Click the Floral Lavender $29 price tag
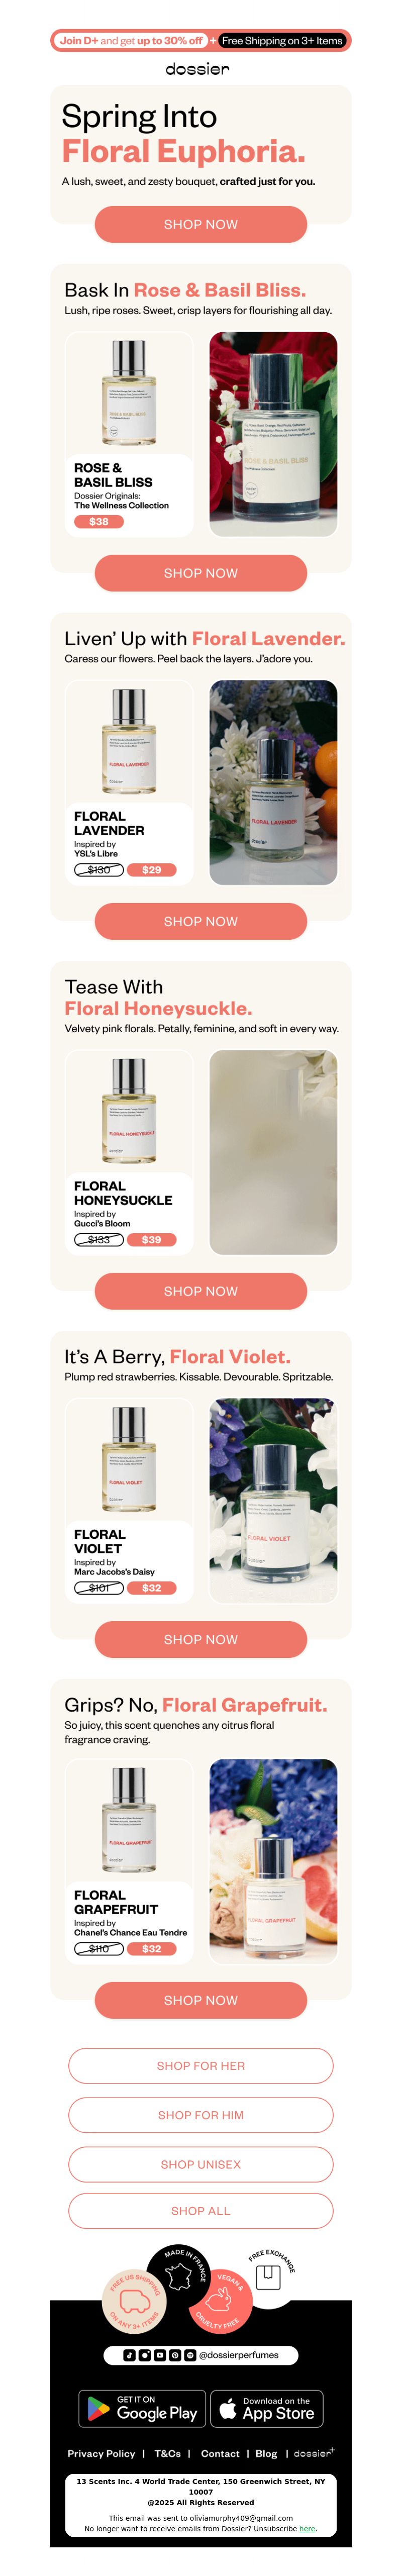 point(152,870)
